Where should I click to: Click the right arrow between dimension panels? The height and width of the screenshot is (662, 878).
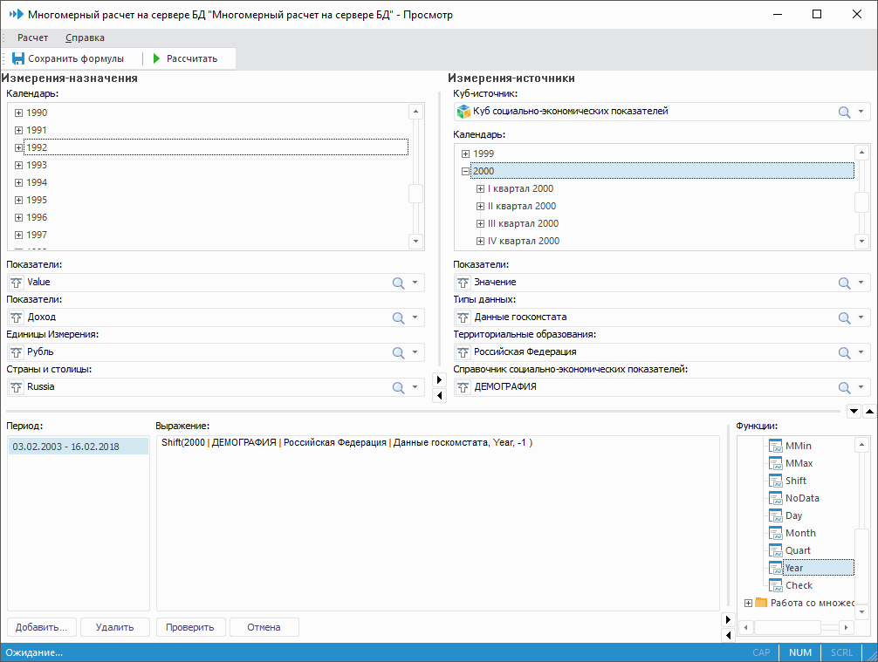(x=439, y=379)
